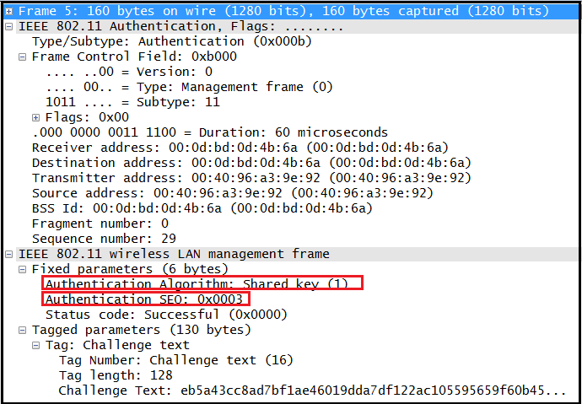Image resolution: width=582 pixels, height=404 pixels.
Task: Highlight the Transmitter address field
Action: 251,178
